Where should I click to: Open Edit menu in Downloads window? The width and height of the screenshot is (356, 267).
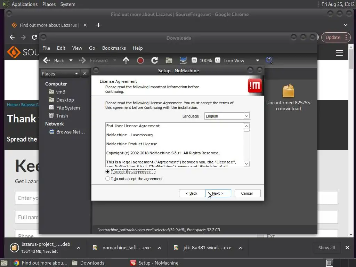coord(61,48)
